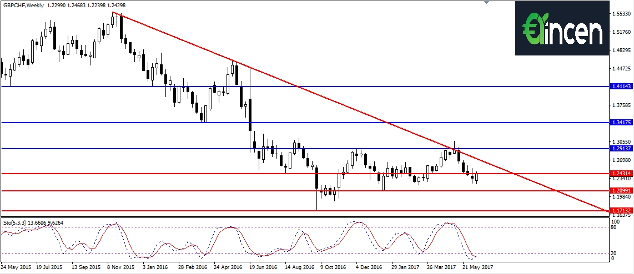Click the 1.48295 price axis value

[x=621, y=50]
